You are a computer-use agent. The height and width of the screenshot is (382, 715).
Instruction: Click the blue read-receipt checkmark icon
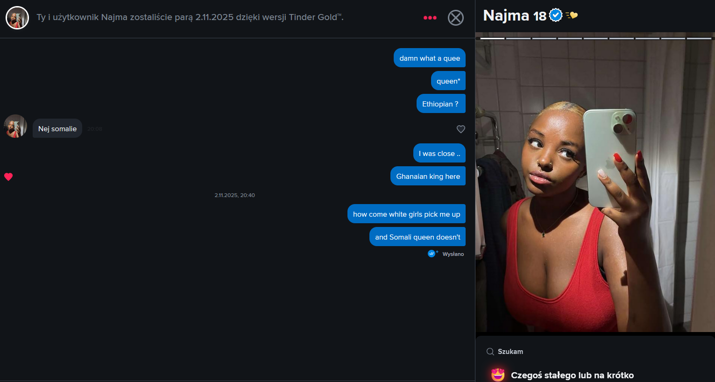coord(432,254)
